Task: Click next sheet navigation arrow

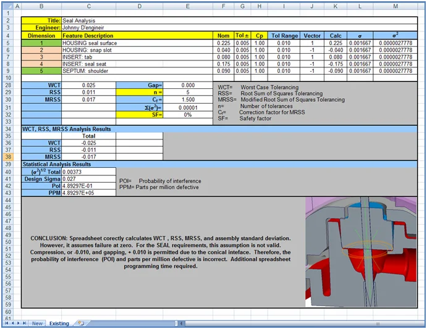Action: tap(19, 323)
